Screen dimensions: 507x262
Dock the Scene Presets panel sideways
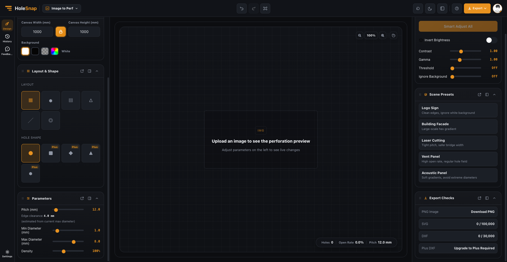point(487,95)
